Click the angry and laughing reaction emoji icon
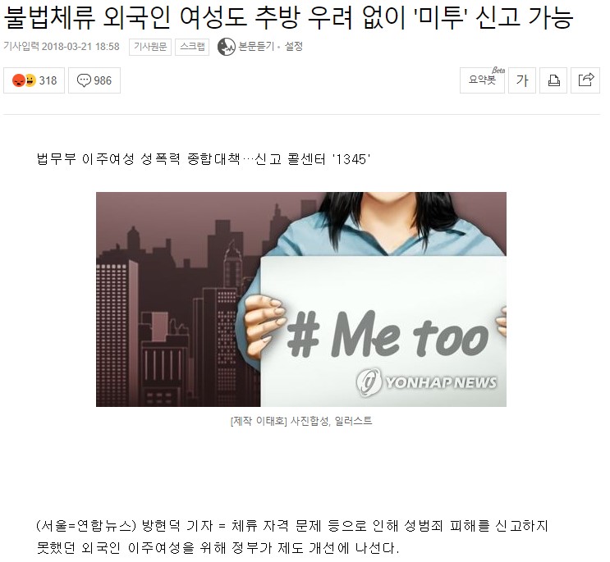Viewport: 610px width, 562px height. click(x=24, y=80)
